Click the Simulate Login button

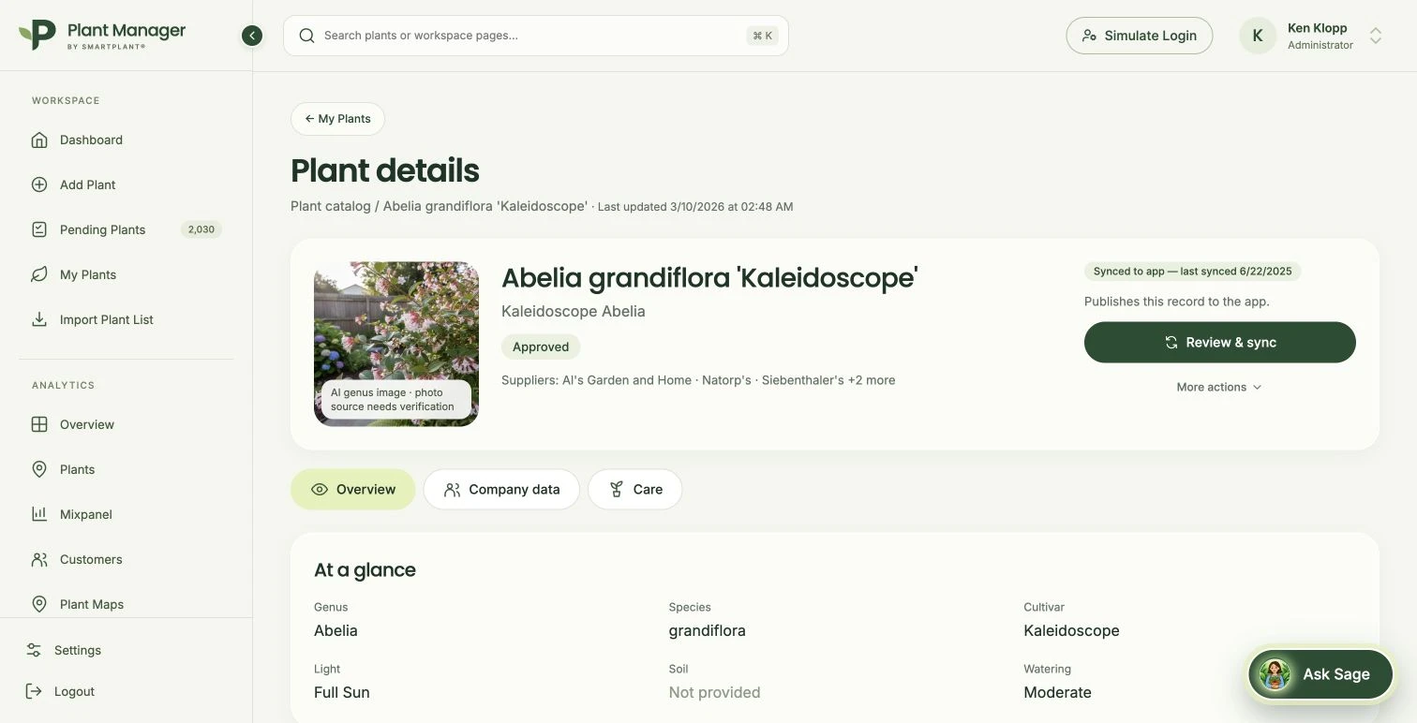click(x=1139, y=36)
